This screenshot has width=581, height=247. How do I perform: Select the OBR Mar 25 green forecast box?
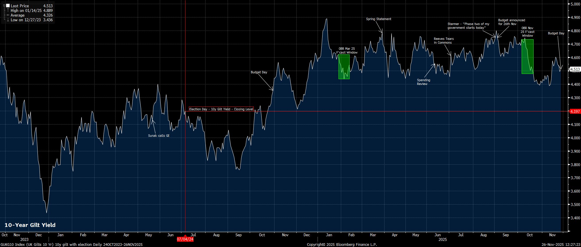click(x=344, y=67)
